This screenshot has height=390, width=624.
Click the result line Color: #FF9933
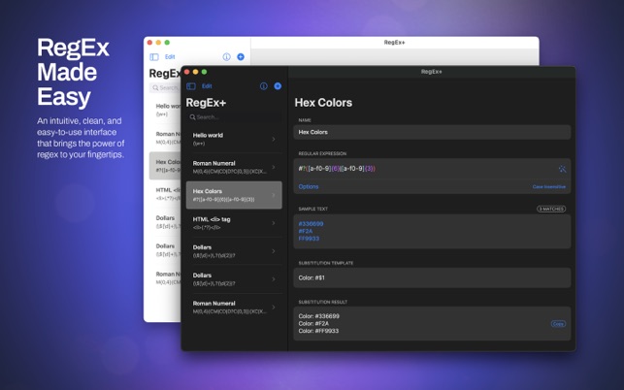pos(318,331)
